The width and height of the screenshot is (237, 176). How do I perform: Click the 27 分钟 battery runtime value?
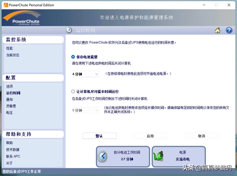point(127,159)
